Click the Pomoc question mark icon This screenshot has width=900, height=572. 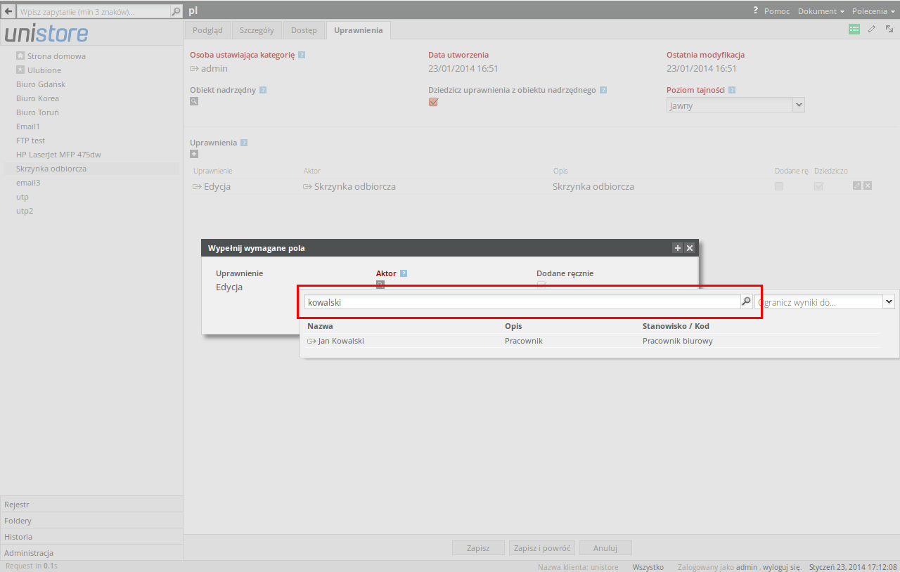point(756,11)
